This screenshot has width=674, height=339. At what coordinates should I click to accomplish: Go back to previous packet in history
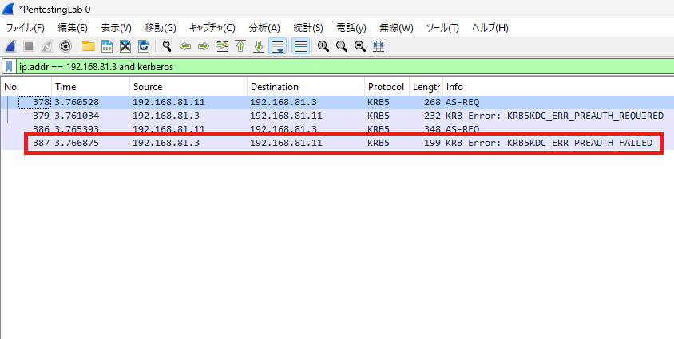click(185, 46)
